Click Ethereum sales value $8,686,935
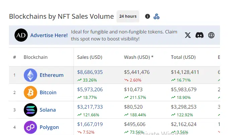This screenshot has height=135, width=228. [90, 72]
